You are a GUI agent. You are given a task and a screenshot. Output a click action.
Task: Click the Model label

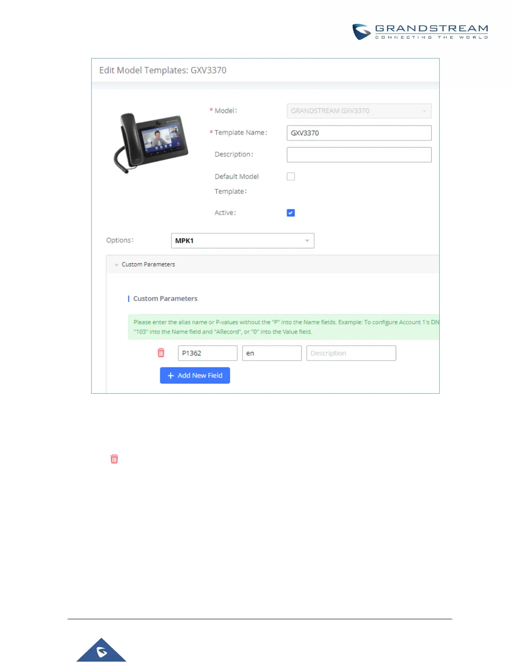pyautogui.click(x=226, y=111)
